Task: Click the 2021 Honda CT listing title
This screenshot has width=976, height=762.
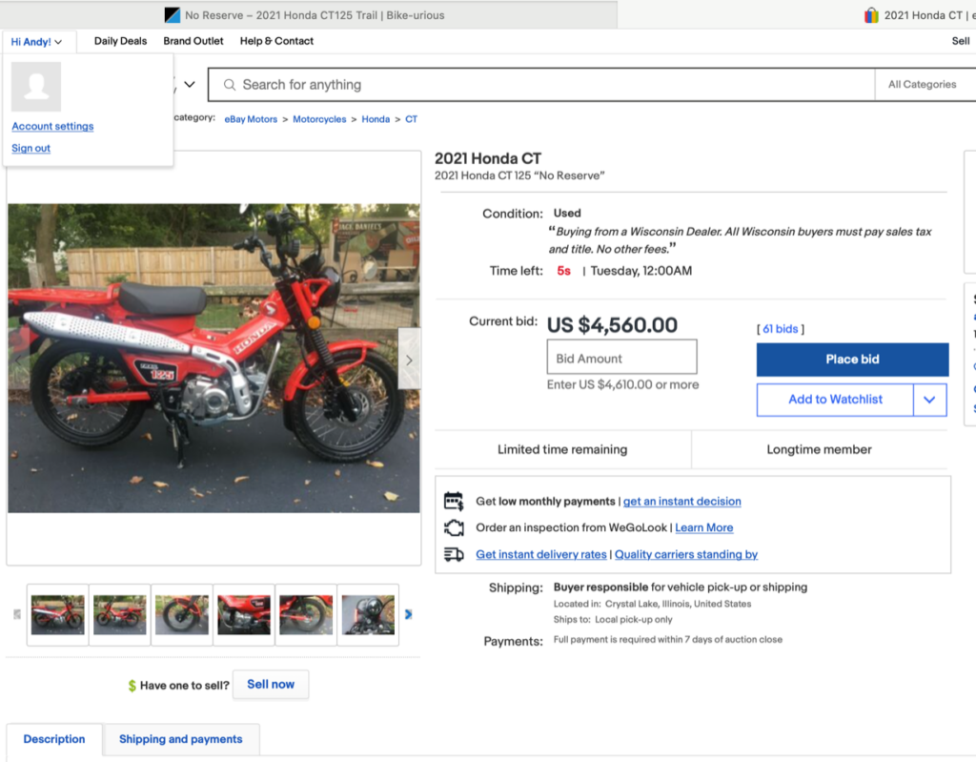Action: click(x=488, y=159)
